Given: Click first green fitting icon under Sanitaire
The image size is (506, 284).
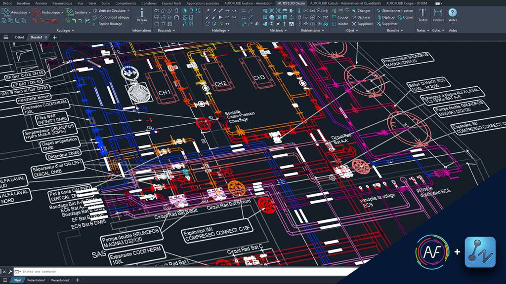Looking at the screenshot, I should (x=67, y=21).
